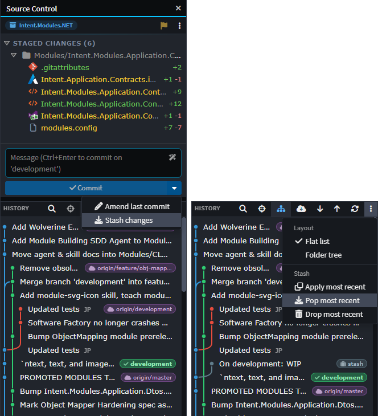Select the .gitattributes staged file
378x416 pixels.
[x=93, y=67]
